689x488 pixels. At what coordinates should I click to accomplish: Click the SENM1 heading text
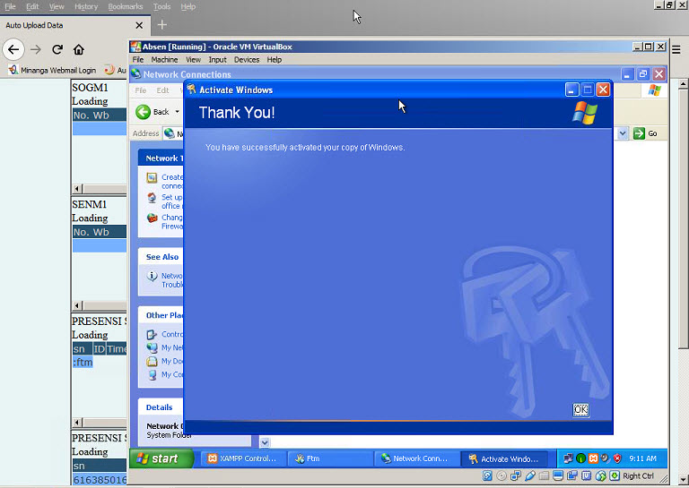[90, 204]
